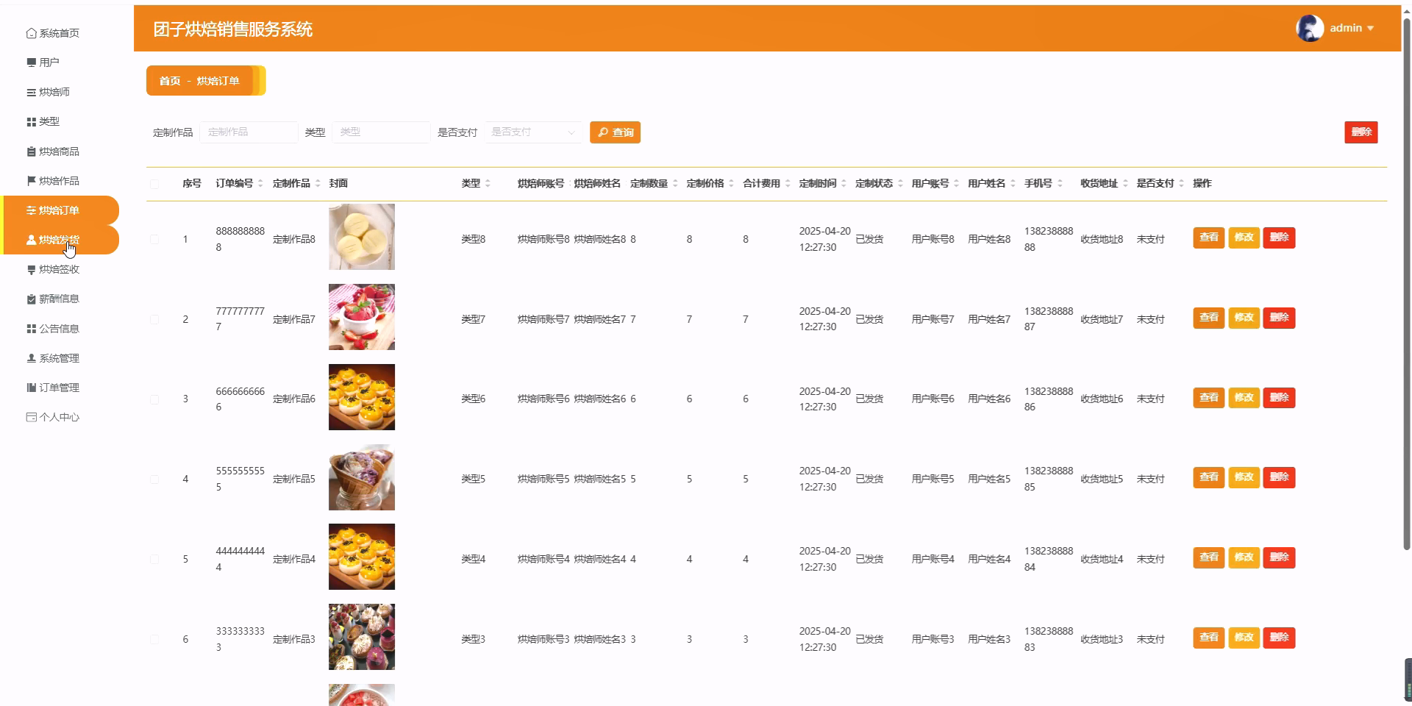The image size is (1412, 706).
Task: Toggle the select-all header checkbox
Action: (154, 184)
